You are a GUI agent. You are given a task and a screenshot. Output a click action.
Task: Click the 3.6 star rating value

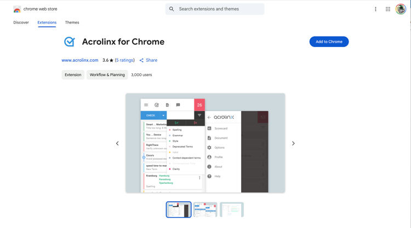pos(108,60)
